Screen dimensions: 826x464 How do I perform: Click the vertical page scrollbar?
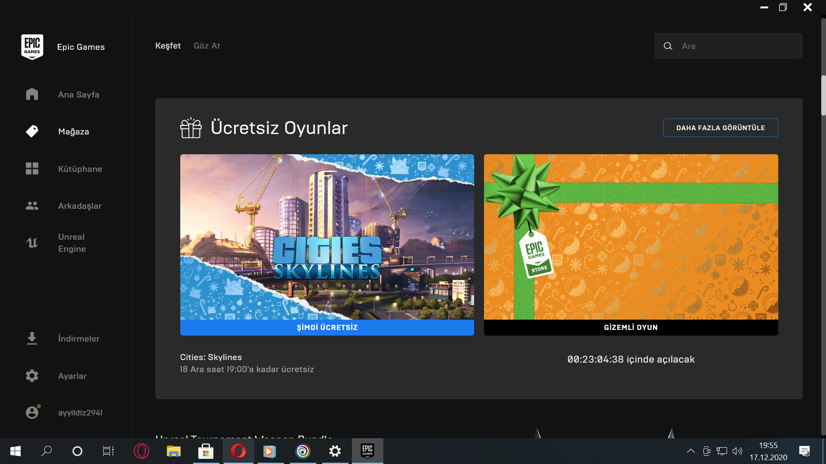pyautogui.click(x=823, y=95)
